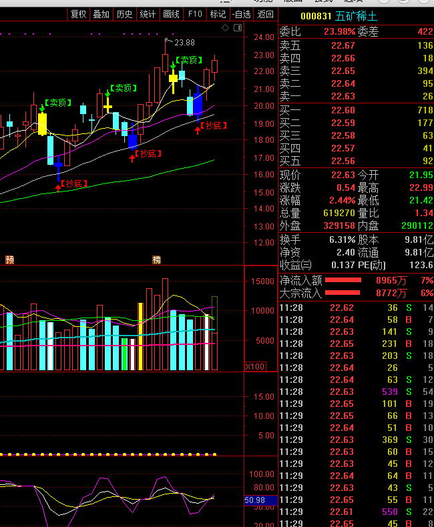Open the F10 company info

coord(195,14)
